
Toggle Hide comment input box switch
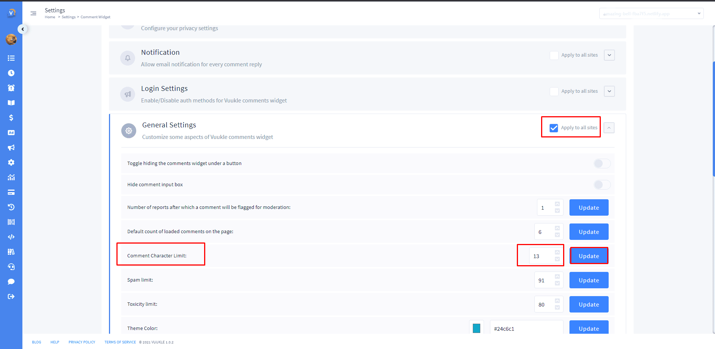coord(602,185)
